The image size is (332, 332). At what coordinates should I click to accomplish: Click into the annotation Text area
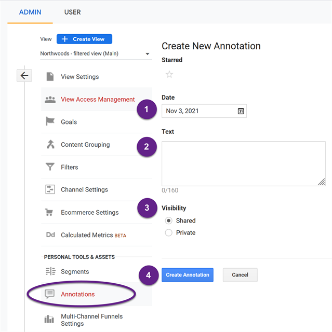244,164
